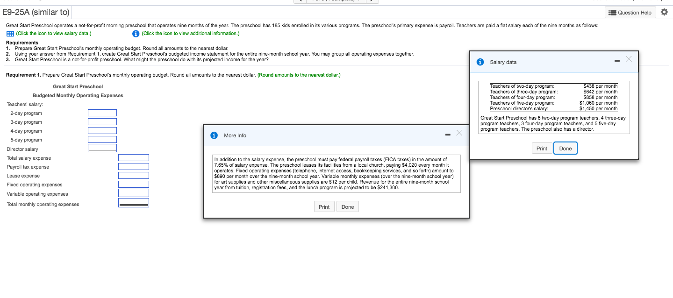Click Print in the Salary data dialog
The width and height of the screenshot is (673, 298).
click(542, 148)
